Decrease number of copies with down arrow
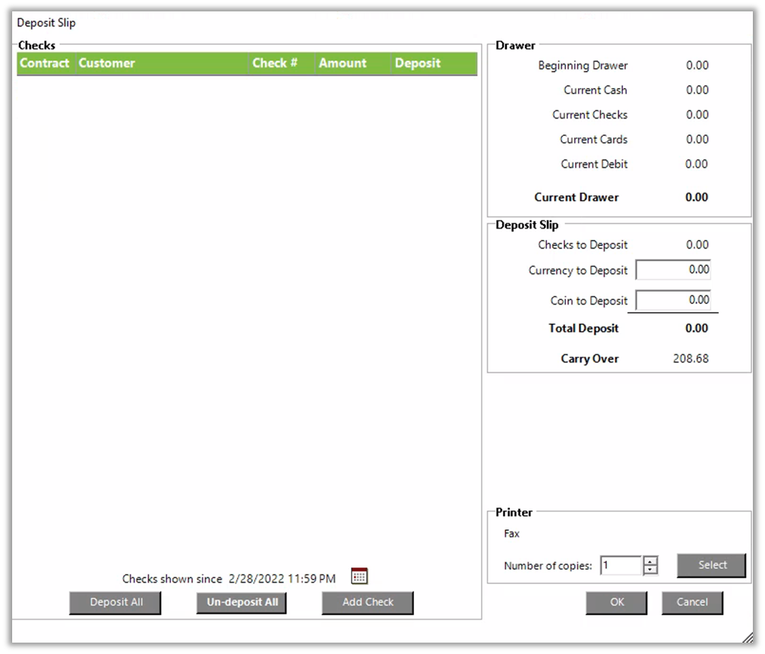765x654 pixels. [650, 570]
